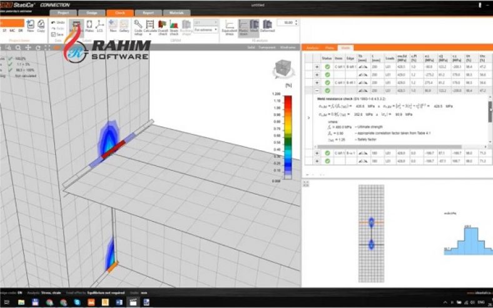Show the Strain check results
Image resolution: width=493 pixels, height=308 pixels.
[174, 27]
